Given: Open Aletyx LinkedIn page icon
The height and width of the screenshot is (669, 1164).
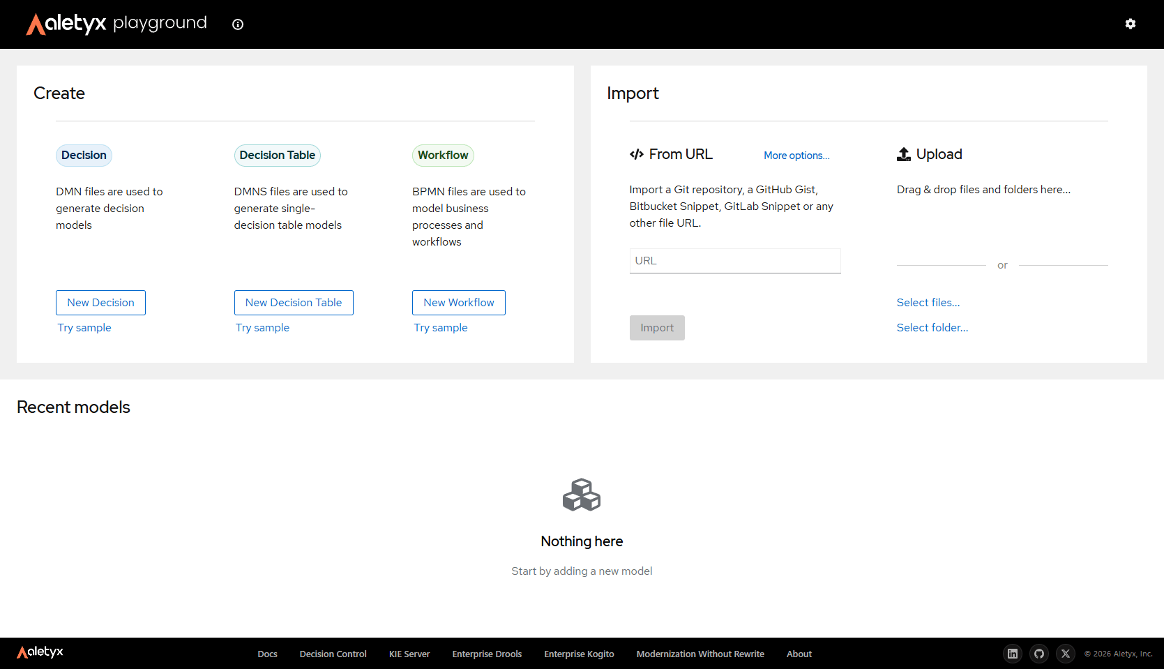Looking at the screenshot, I should pyautogui.click(x=1013, y=654).
